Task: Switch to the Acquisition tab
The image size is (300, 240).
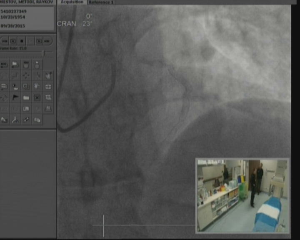Action: pyautogui.click(x=72, y=2)
